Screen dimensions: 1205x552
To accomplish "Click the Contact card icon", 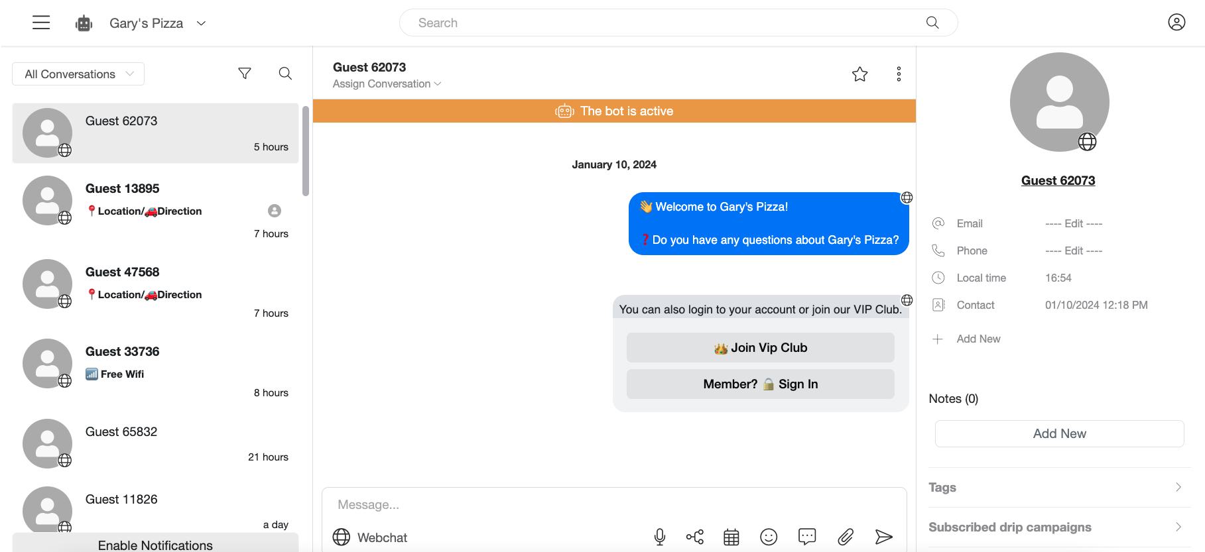I will 938,305.
